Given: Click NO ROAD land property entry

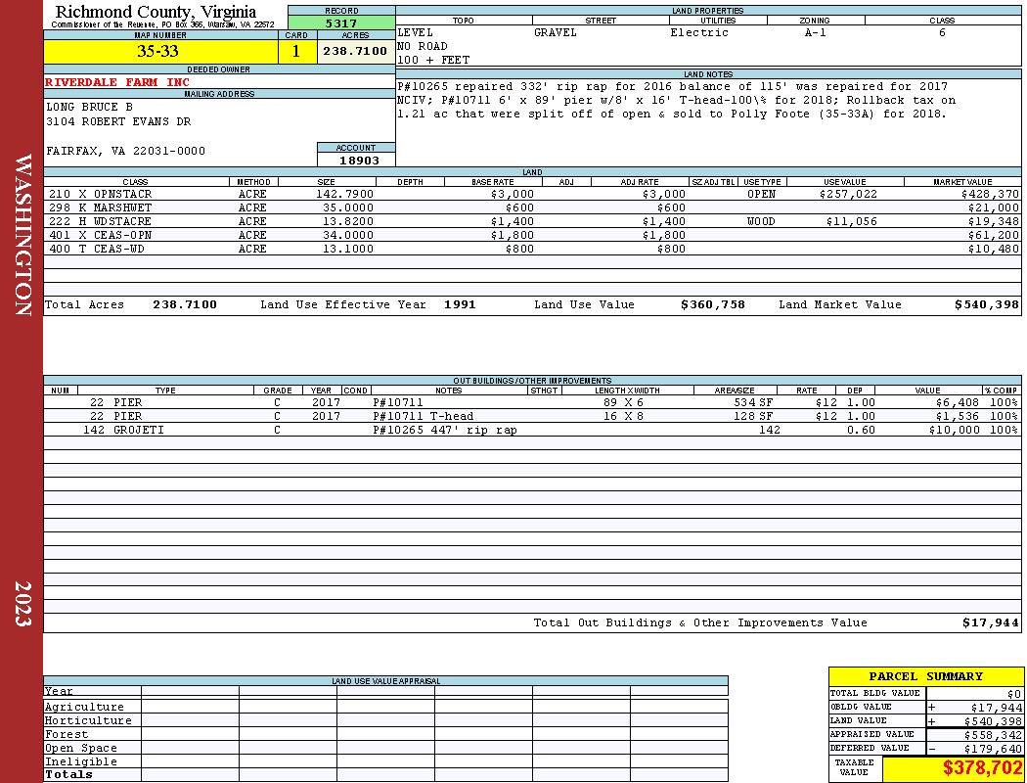Looking at the screenshot, I should tap(422, 47).
